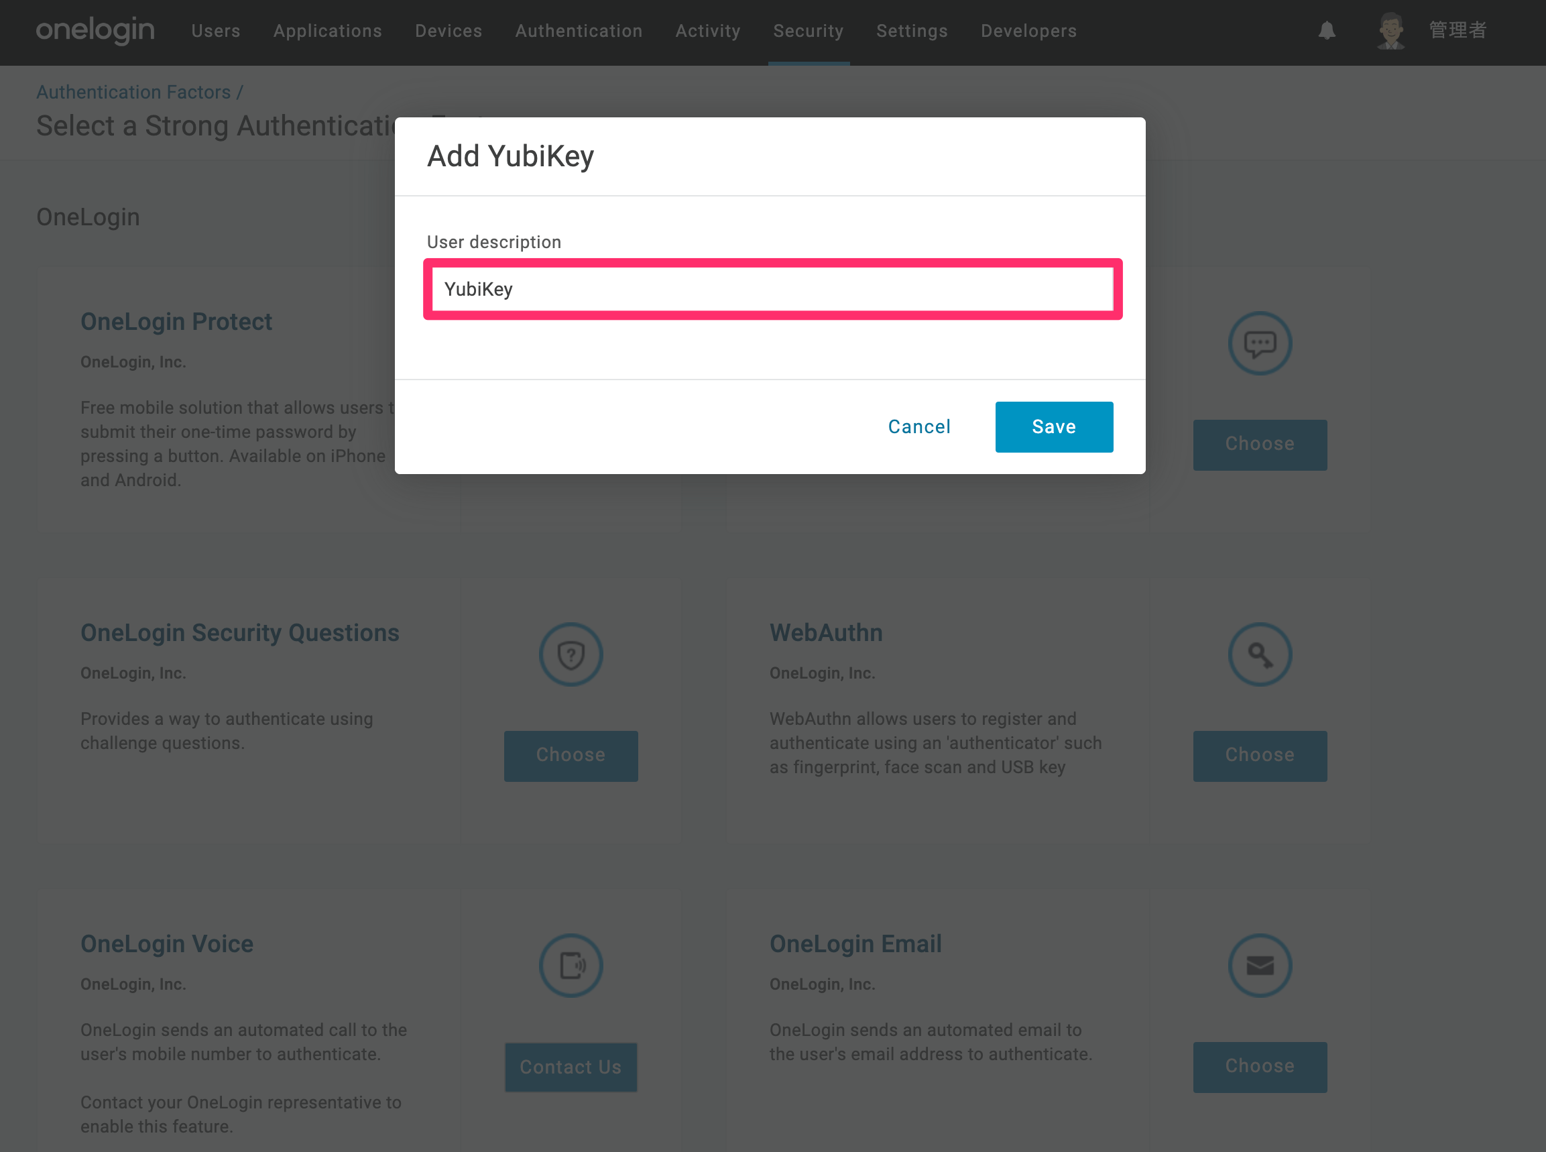Screen dimensions: 1546x1152
Task: Click the WebAuthn key icon
Action: pyautogui.click(x=1260, y=654)
